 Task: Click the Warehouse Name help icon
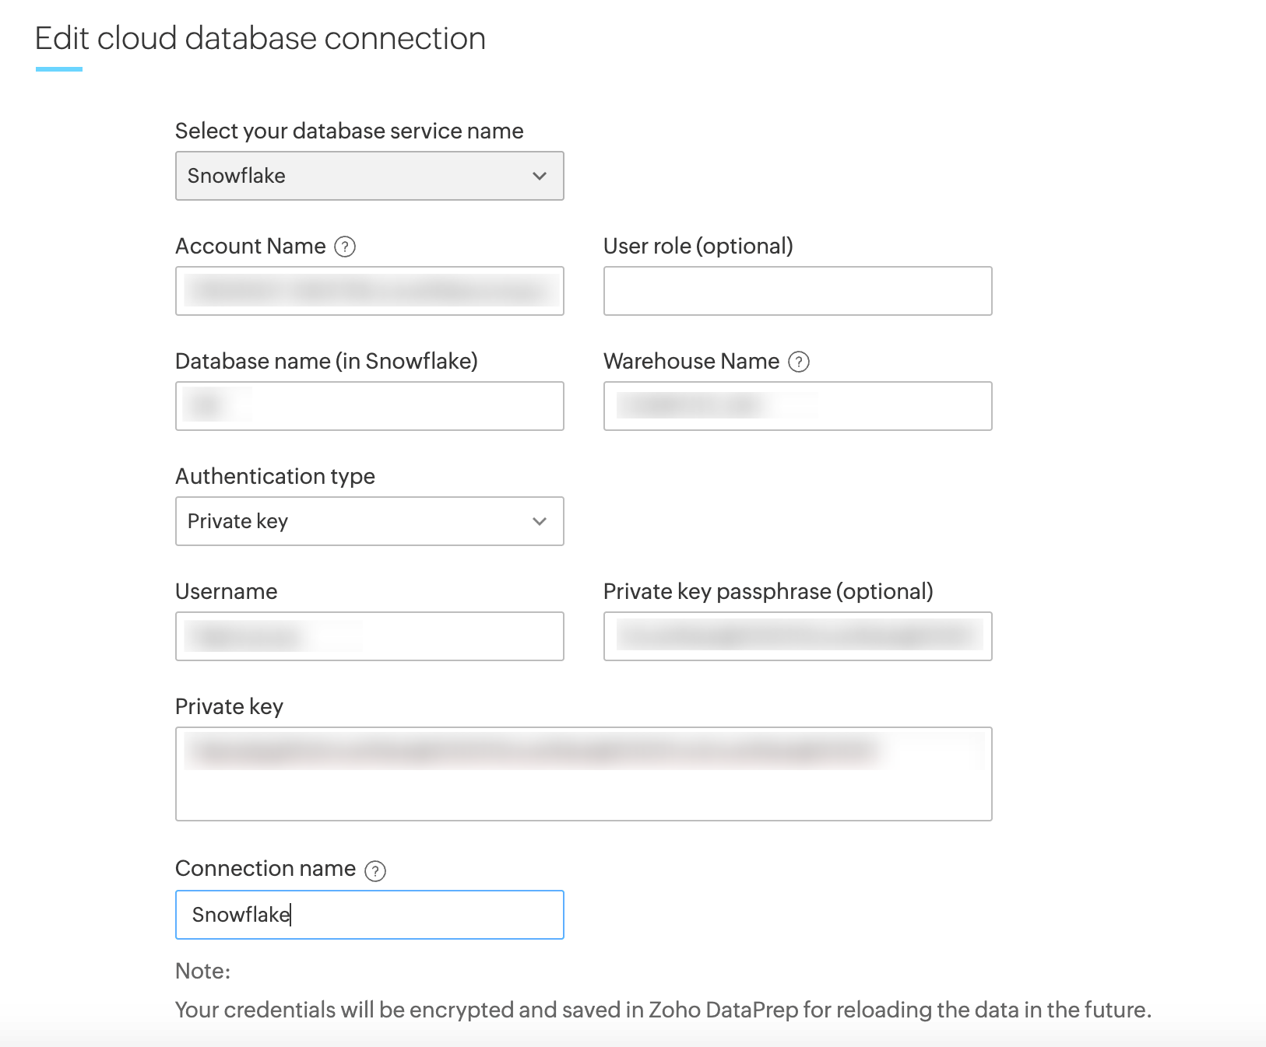point(799,362)
